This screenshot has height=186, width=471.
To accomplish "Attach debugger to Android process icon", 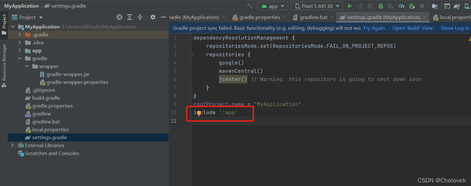I will pyautogui.click(x=411, y=6).
